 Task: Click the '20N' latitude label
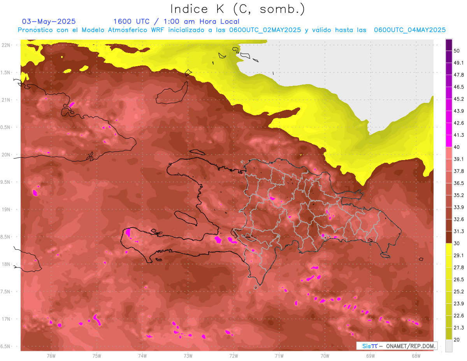(7, 155)
